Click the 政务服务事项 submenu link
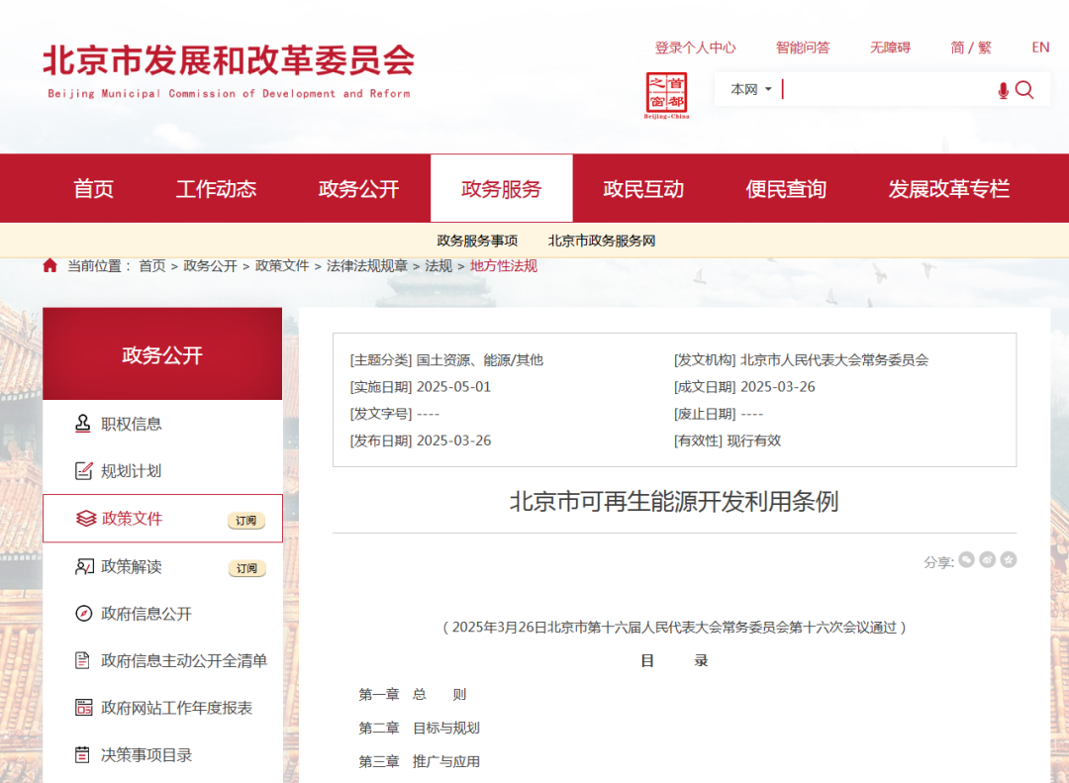Image resolution: width=1069 pixels, height=783 pixels. (x=477, y=241)
